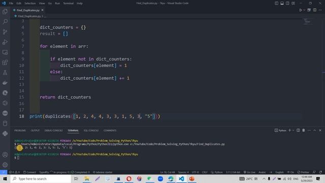Open the Remote Explorer view
Image resolution: width=325 pixels, height=183 pixels.
(5, 52)
